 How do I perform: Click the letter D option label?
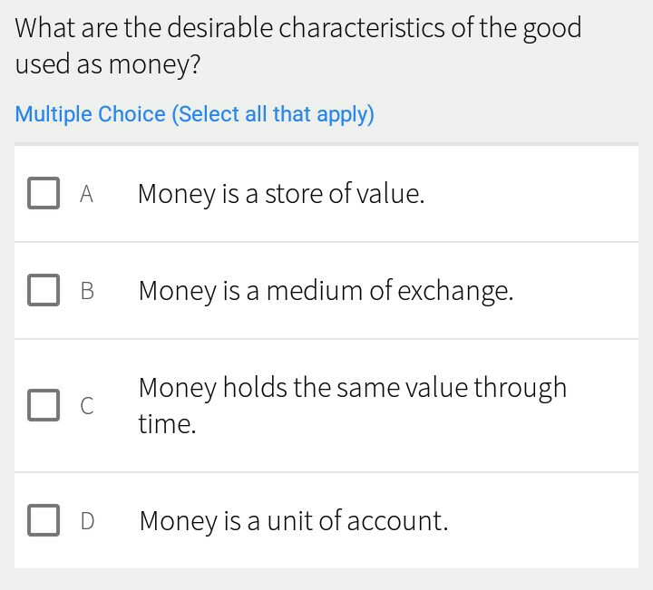87,520
